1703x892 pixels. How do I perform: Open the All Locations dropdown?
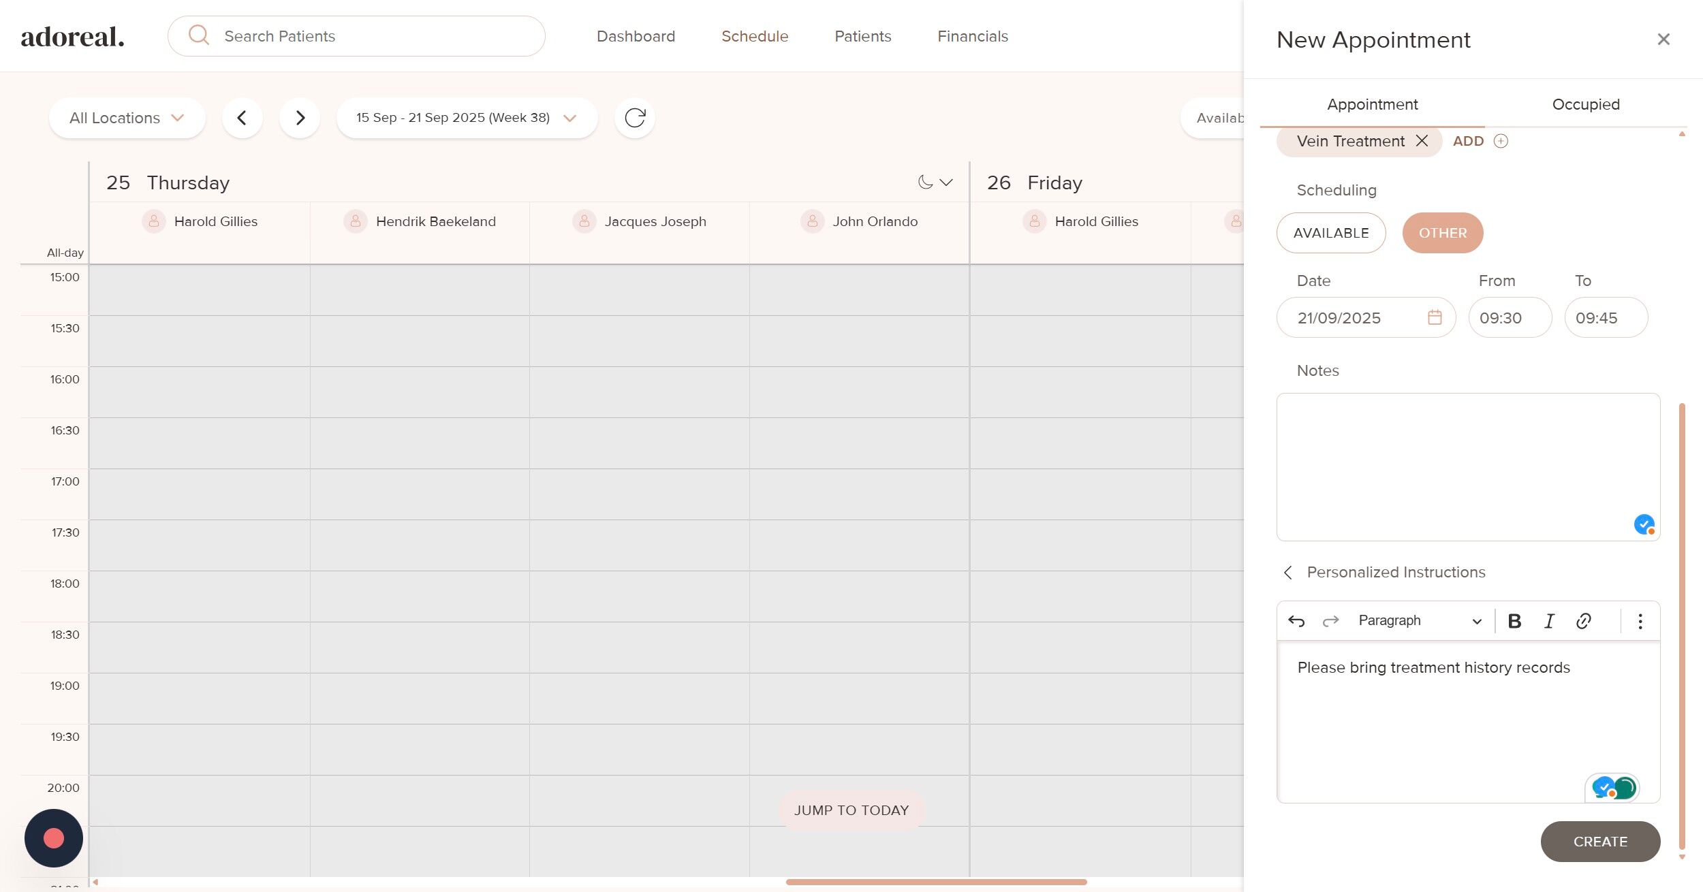click(127, 118)
